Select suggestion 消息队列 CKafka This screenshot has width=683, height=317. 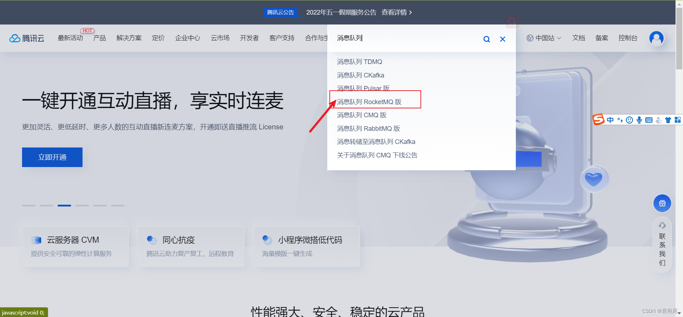tap(361, 75)
